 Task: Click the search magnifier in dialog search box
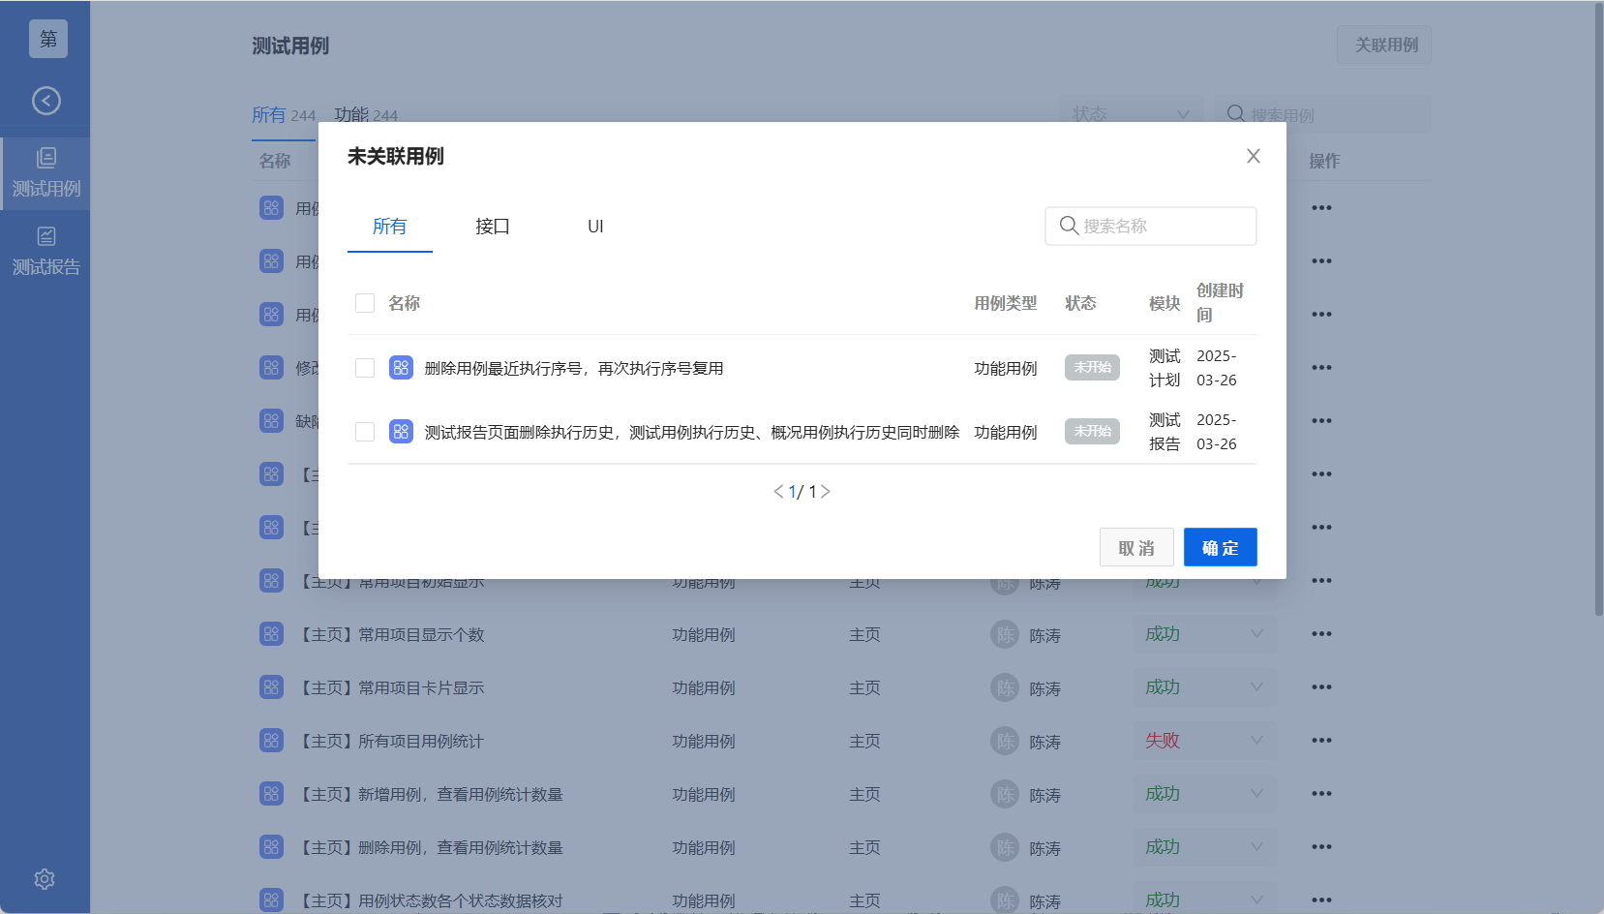coord(1069,226)
